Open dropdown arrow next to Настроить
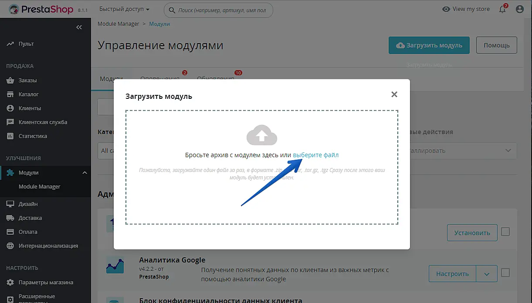Viewport: 532px width, 303px height. [487, 274]
